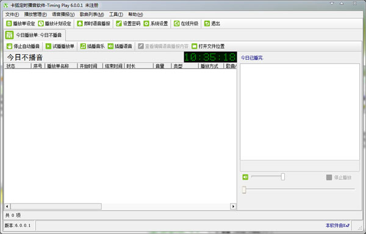Open 系统设置 system settings
The width and height of the screenshot is (366, 234).
coord(156,24)
